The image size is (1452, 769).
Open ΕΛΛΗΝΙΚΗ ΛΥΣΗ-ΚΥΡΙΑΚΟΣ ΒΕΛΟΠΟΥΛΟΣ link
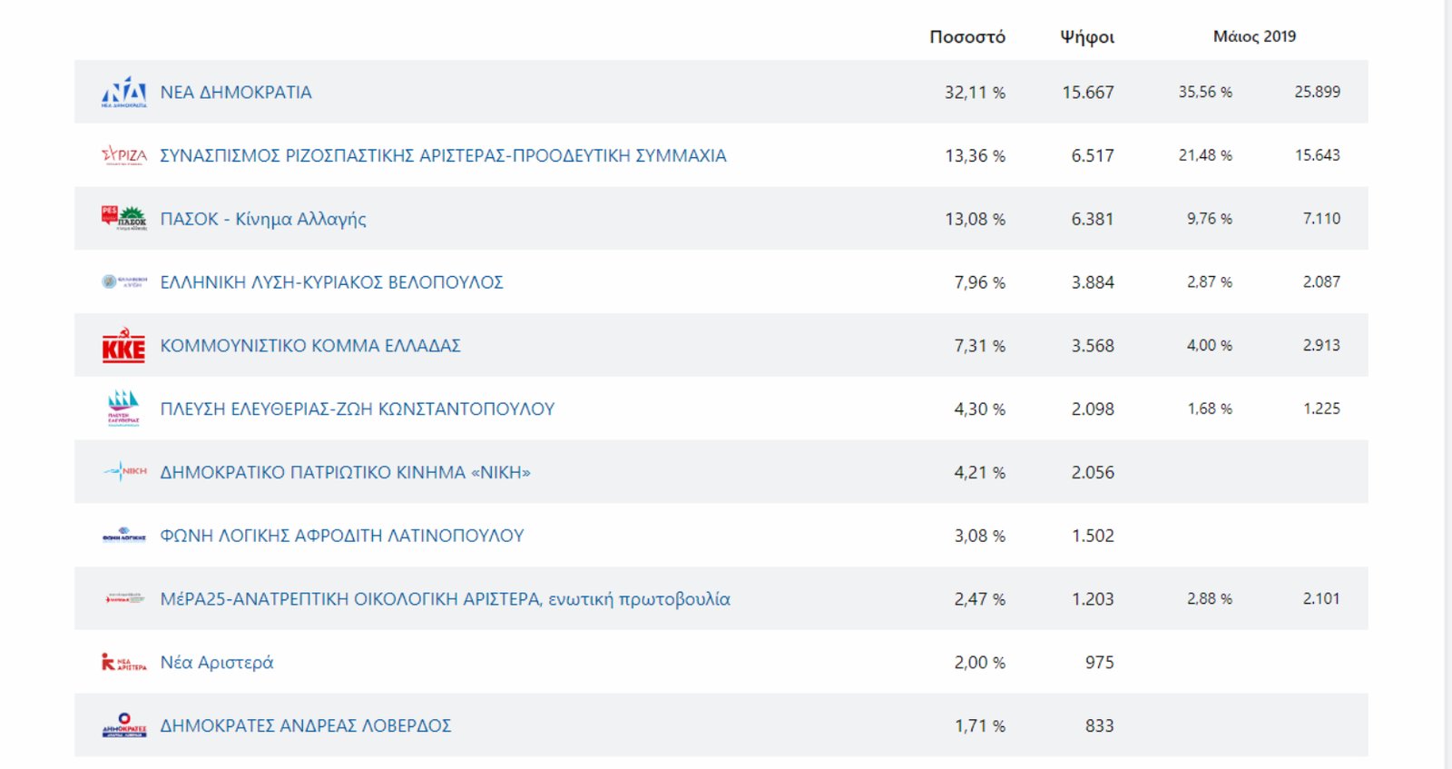point(331,282)
